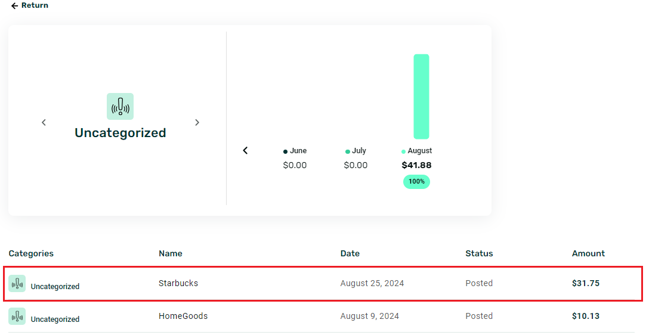Click the August spending bar

pos(421,97)
